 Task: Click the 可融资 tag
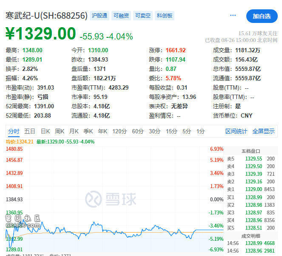(121, 16)
